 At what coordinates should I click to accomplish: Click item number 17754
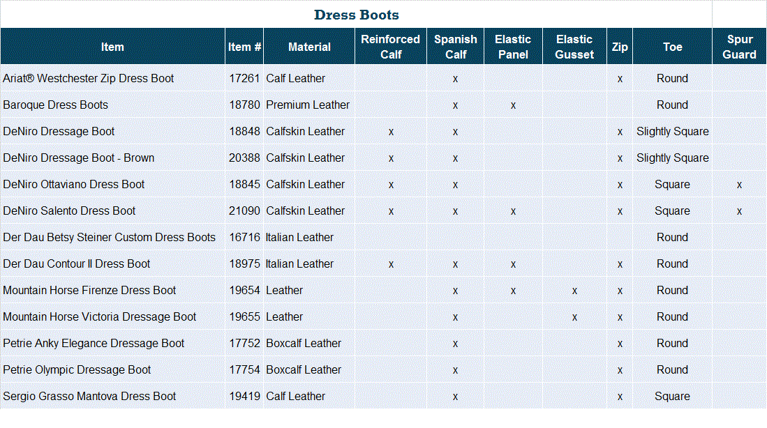tap(244, 369)
